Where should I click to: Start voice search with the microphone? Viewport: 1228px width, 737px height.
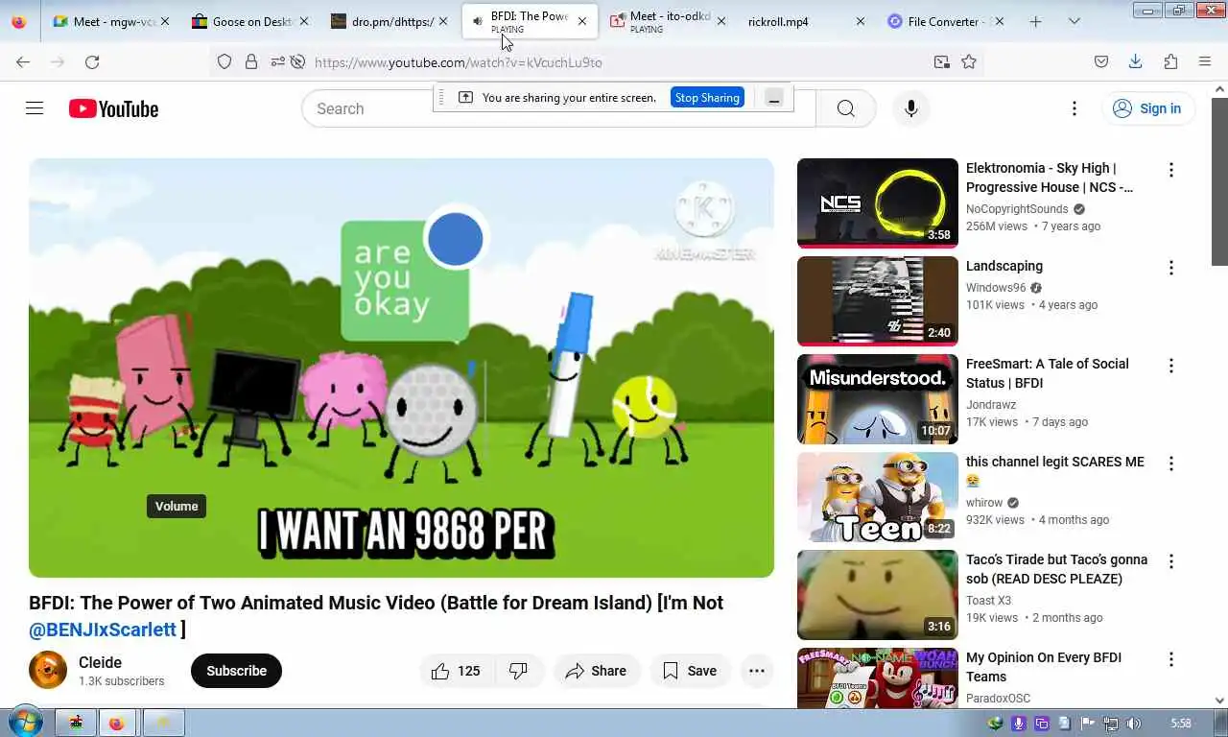coord(910,108)
